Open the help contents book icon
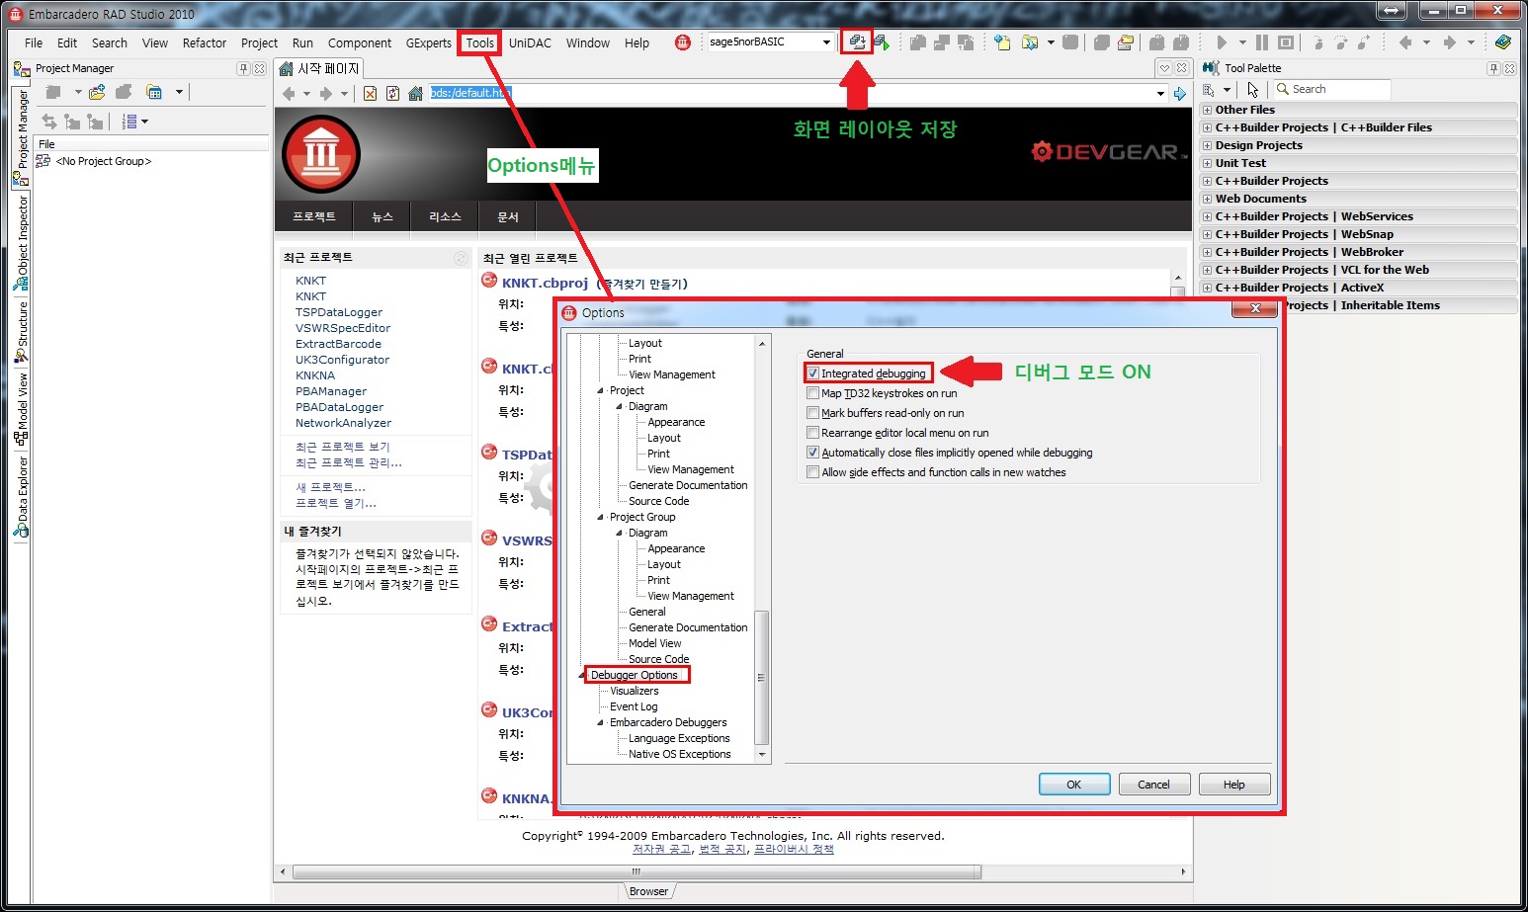 click(1502, 42)
